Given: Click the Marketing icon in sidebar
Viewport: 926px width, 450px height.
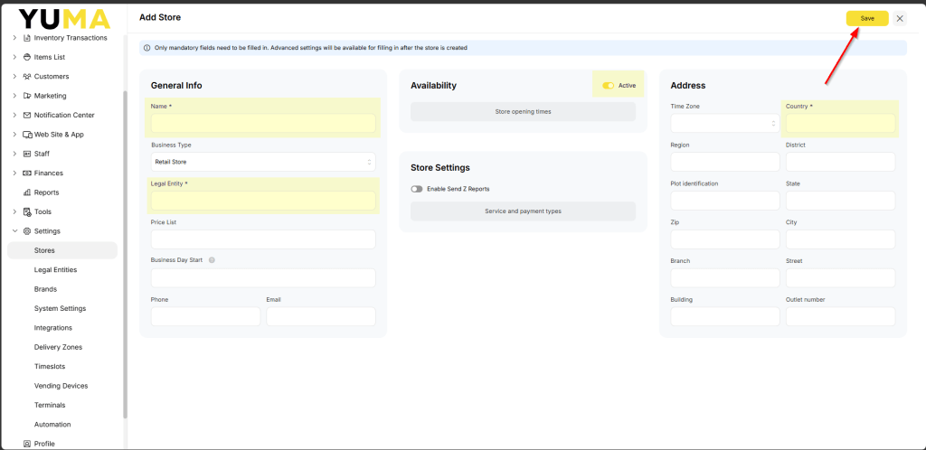Looking at the screenshot, I should pyautogui.click(x=26, y=96).
